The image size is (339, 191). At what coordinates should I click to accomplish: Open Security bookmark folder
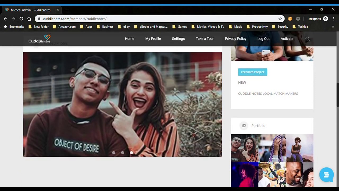coord(280,27)
